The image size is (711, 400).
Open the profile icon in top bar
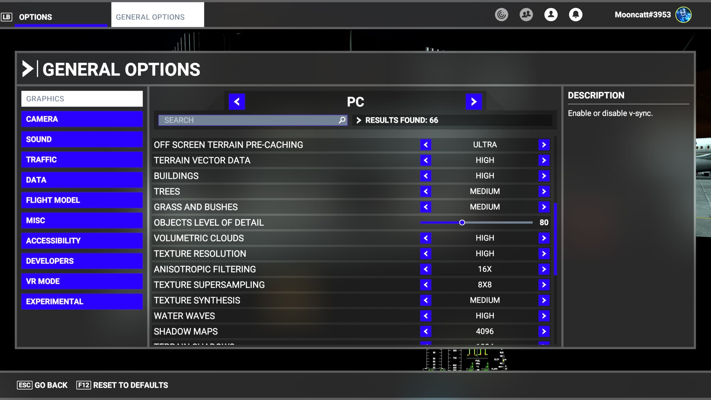point(551,15)
